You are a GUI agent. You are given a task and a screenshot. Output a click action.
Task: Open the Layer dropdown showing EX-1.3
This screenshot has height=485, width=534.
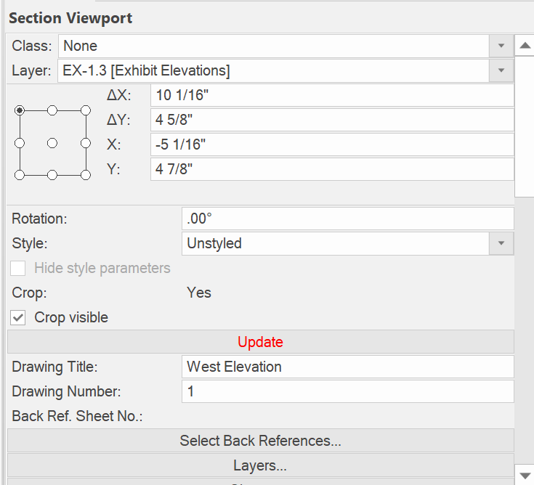(501, 70)
